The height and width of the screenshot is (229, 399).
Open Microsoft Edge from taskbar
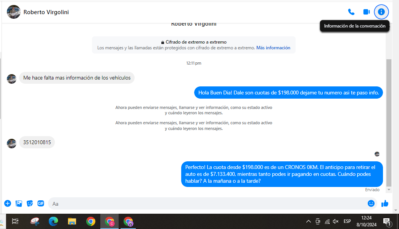tap(53, 221)
